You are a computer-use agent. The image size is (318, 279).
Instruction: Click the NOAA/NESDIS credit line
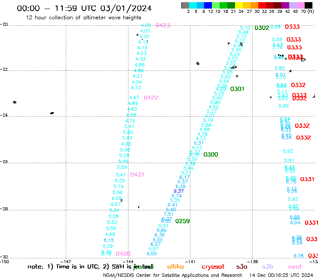[x=173, y=275]
